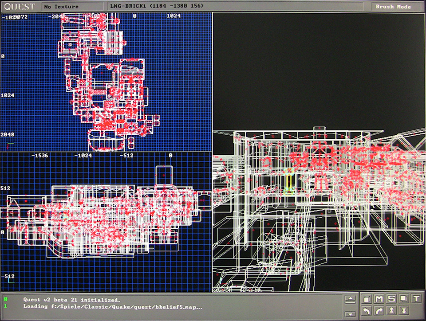The width and height of the screenshot is (426, 321).
Task: Click the upward arrow tool icon
Action: point(391,311)
